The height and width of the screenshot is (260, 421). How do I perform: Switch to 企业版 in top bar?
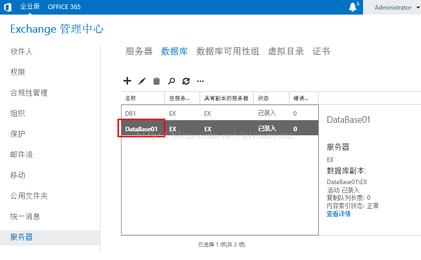tap(30, 7)
